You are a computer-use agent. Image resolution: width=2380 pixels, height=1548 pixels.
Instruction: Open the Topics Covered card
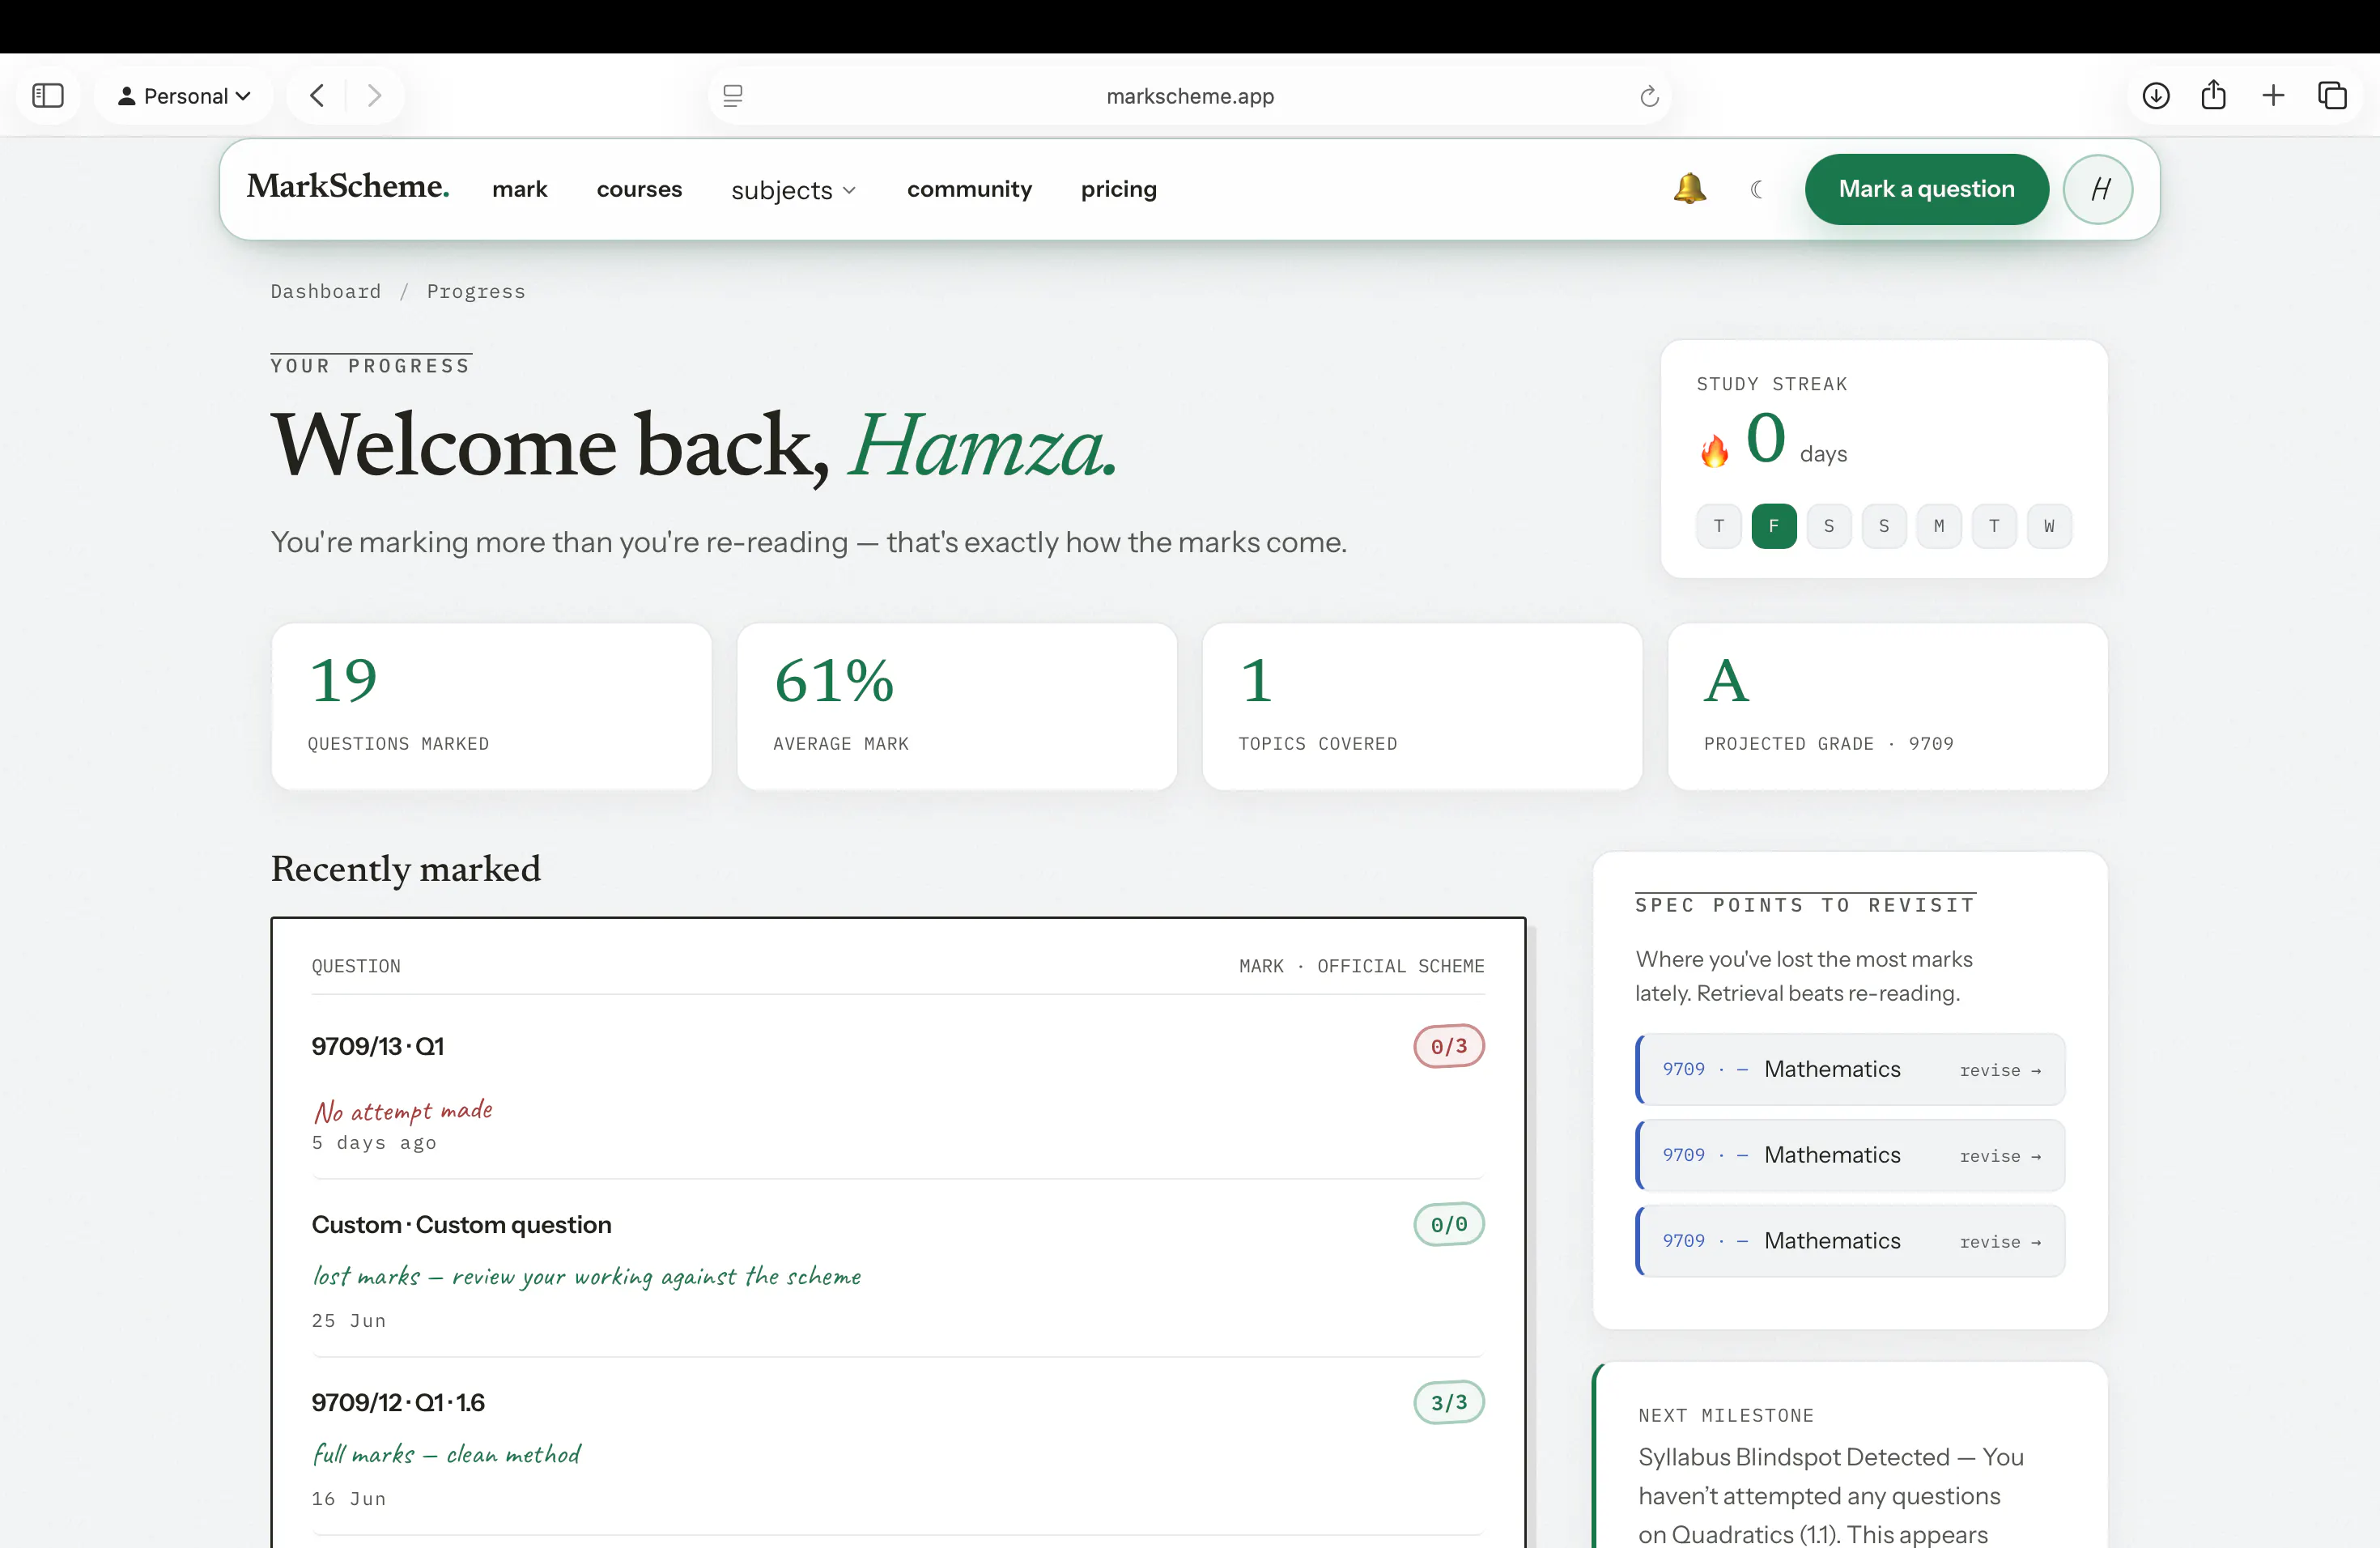pyautogui.click(x=1422, y=706)
